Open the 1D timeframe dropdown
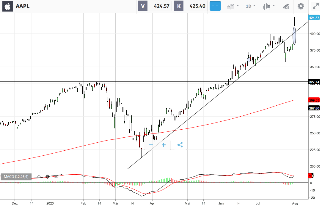Viewport: 322px width, 206px height. pos(251,6)
